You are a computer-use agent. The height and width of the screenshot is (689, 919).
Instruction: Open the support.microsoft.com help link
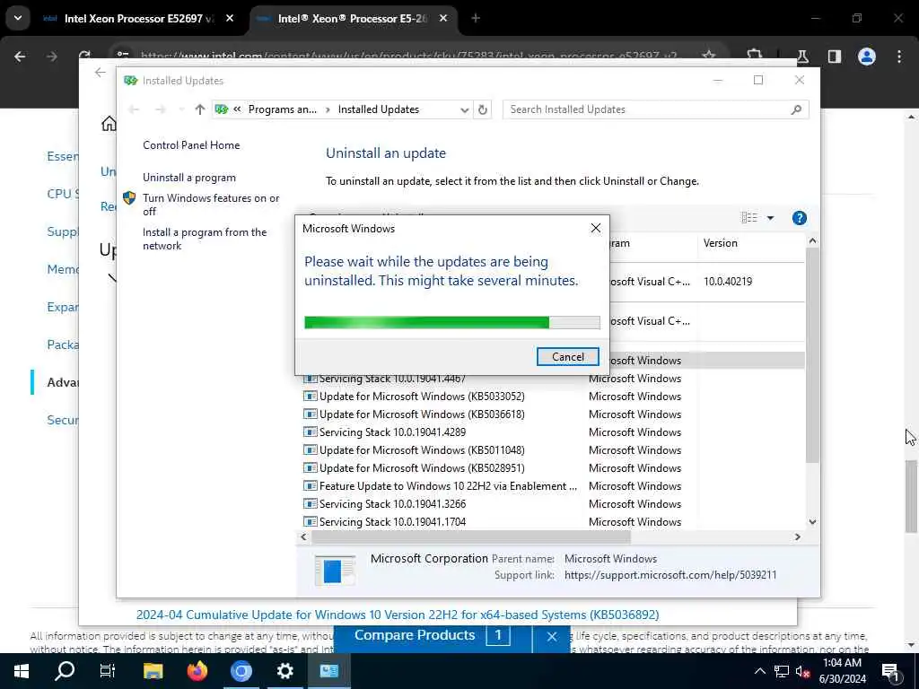click(x=670, y=575)
